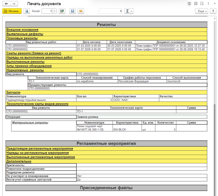Open title bar three-dots menu
This screenshot has width=218, height=196.
click(x=208, y=3)
